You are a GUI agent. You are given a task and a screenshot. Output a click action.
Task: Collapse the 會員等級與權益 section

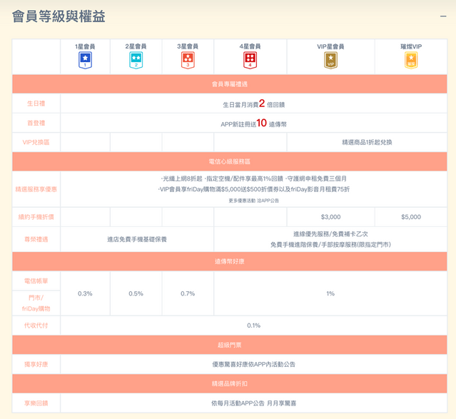pos(443,16)
